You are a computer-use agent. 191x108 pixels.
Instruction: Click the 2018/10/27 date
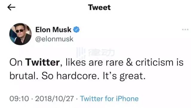tap(55, 99)
